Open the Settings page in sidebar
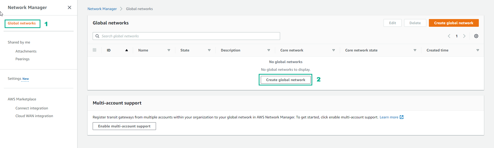494x148 pixels. click(14, 79)
